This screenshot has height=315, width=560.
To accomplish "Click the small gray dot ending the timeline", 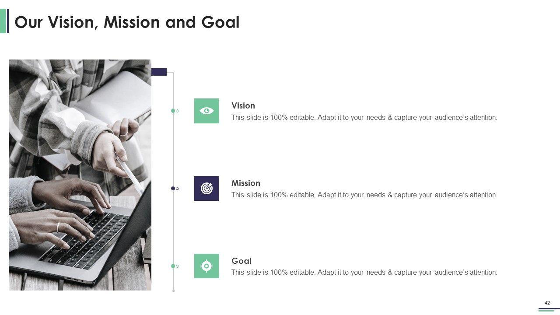I will click(x=174, y=290).
